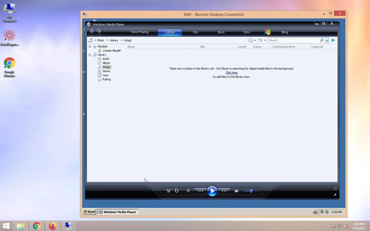Screen dimensions: 370x231
Task: Open the Library tab
Action: click(170, 32)
